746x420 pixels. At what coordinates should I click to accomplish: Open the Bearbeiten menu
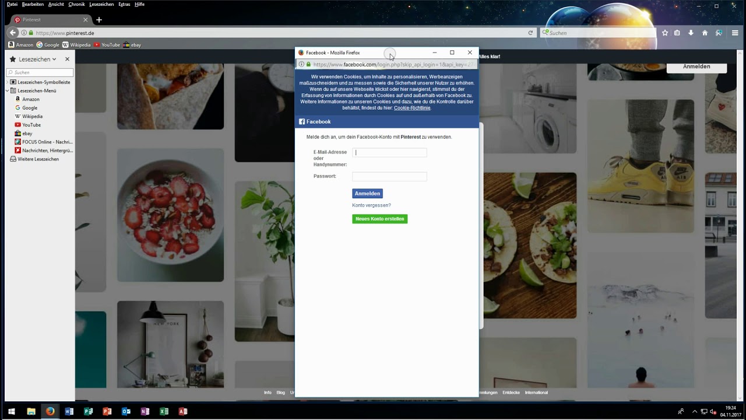[x=33, y=4]
